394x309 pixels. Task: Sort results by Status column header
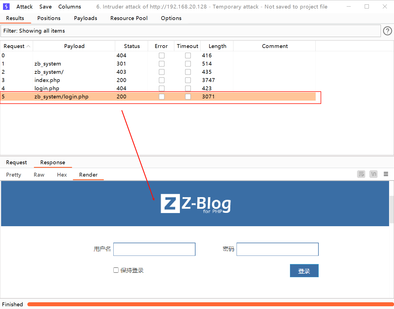tap(132, 46)
